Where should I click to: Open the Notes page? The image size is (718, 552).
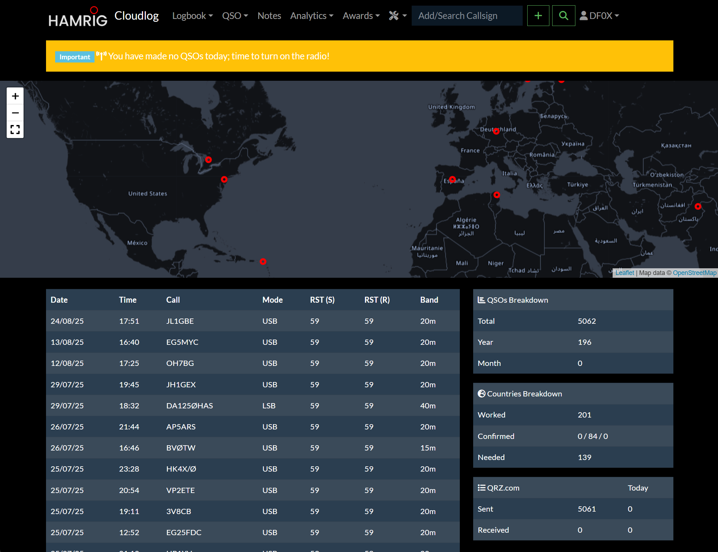(269, 16)
